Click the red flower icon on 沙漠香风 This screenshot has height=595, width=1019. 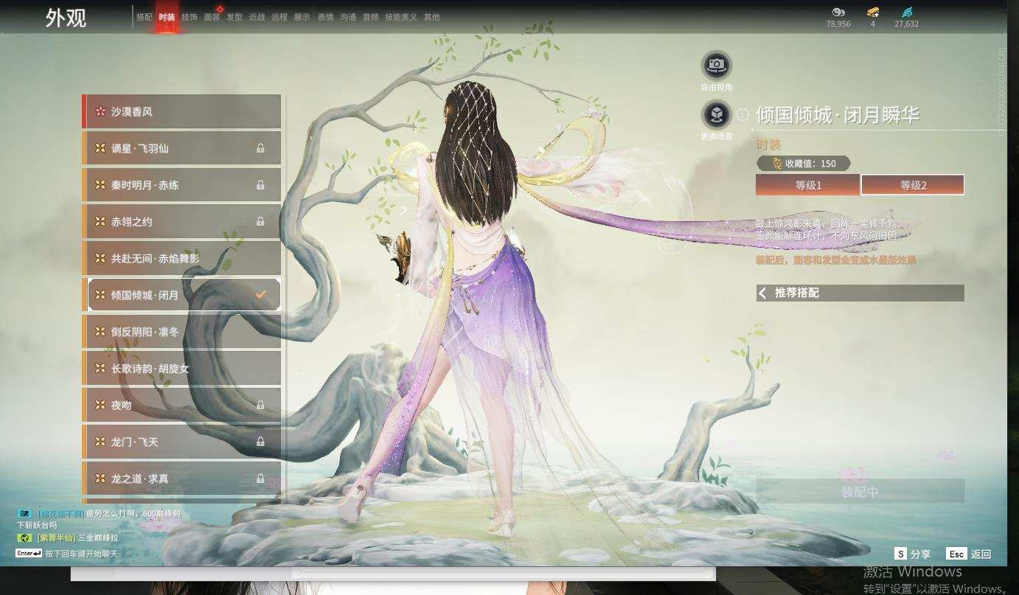(100, 112)
